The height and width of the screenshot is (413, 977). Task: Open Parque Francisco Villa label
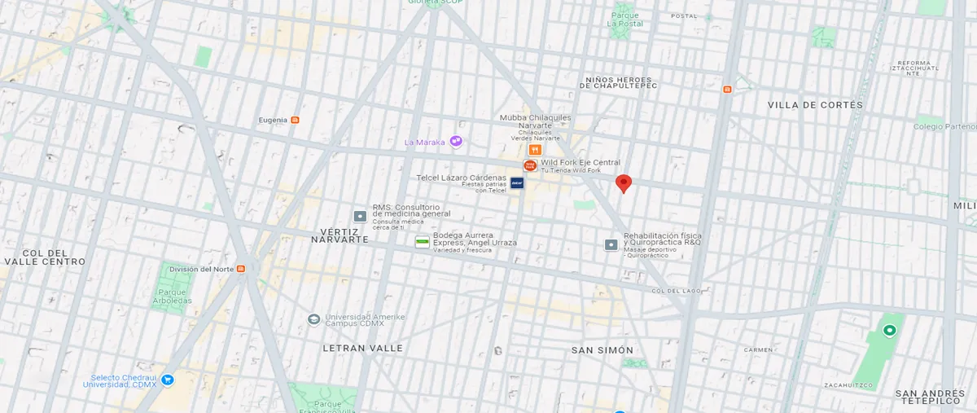coord(327,406)
